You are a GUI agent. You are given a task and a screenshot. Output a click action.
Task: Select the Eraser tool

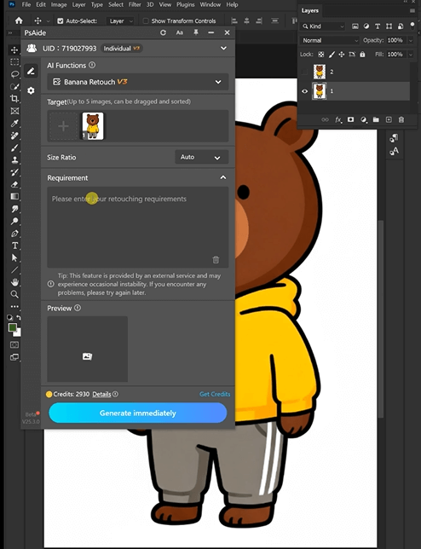[14, 184]
